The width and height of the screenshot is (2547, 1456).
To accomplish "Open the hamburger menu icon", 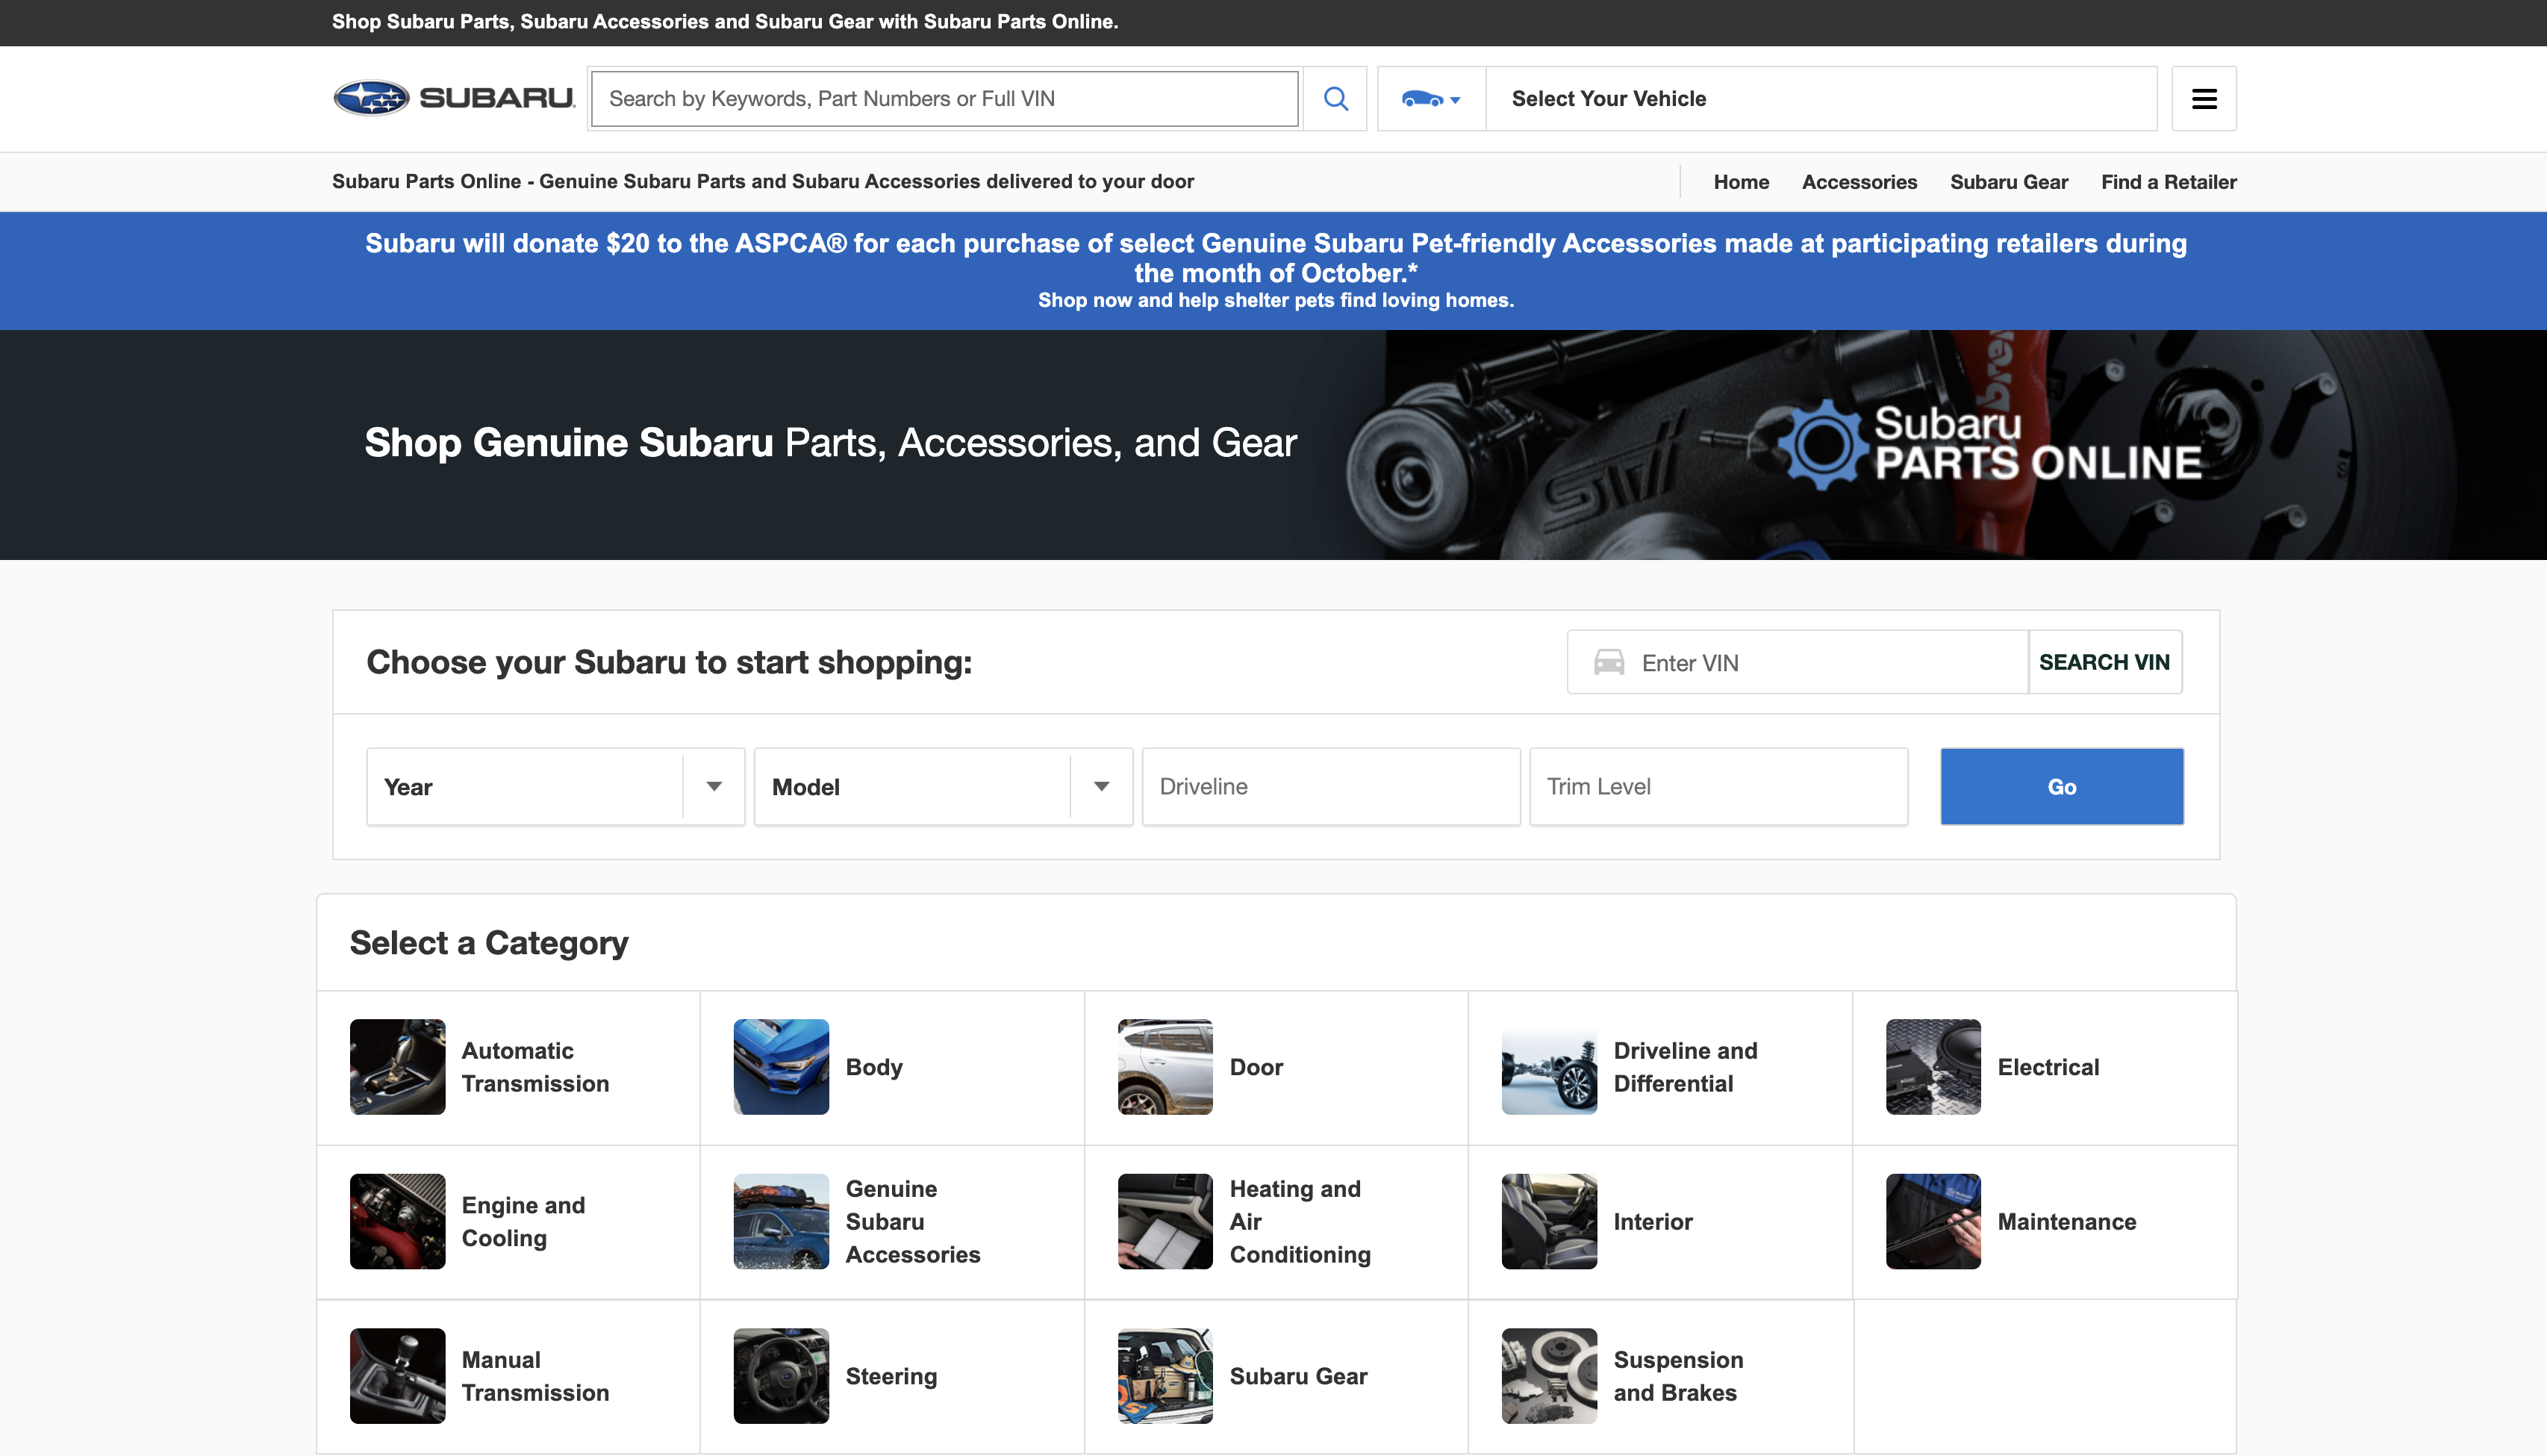I will click(x=2204, y=98).
